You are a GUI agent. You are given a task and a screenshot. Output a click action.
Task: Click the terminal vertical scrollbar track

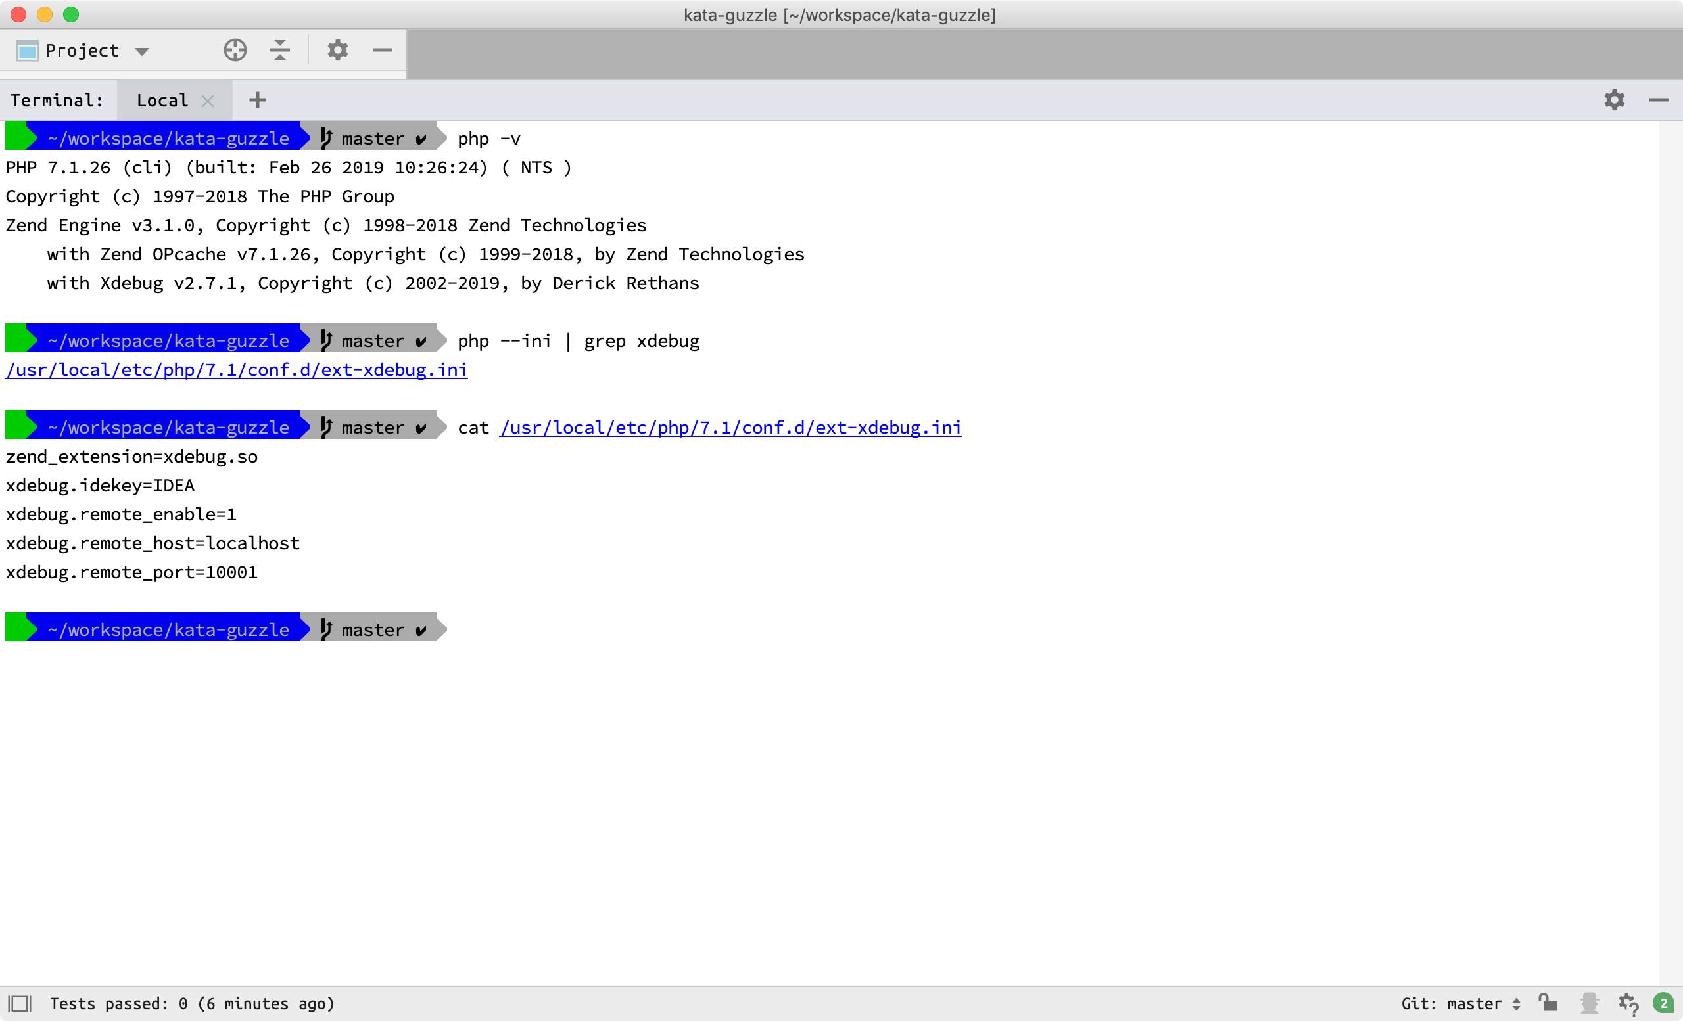[x=1670, y=546]
